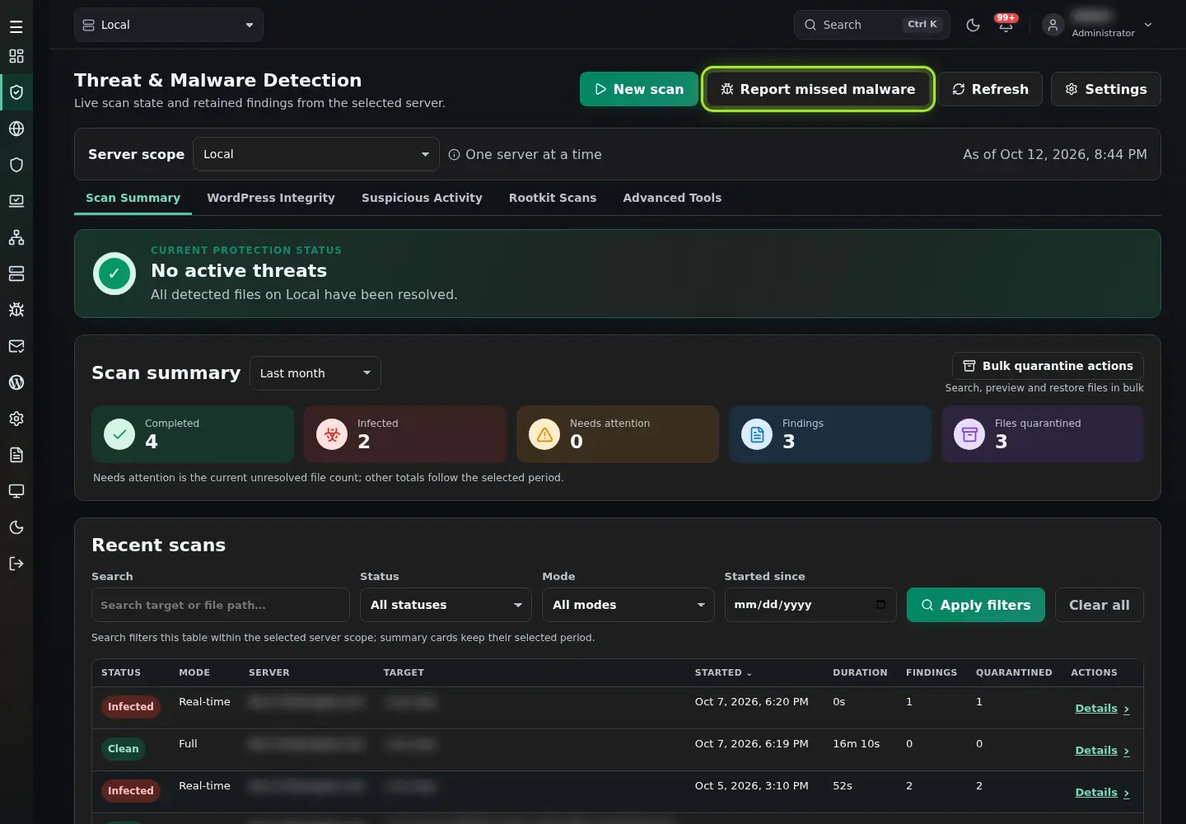The height and width of the screenshot is (824, 1186).
Task: Open the monitor-check icon in sidebar
Action: click(x=16, y=201)
